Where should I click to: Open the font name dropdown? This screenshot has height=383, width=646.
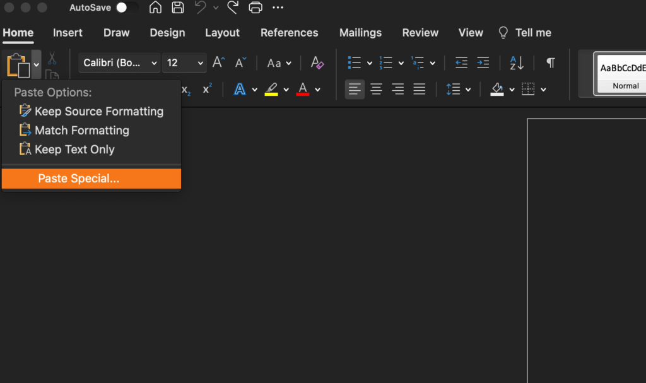[x=120, y=63]
